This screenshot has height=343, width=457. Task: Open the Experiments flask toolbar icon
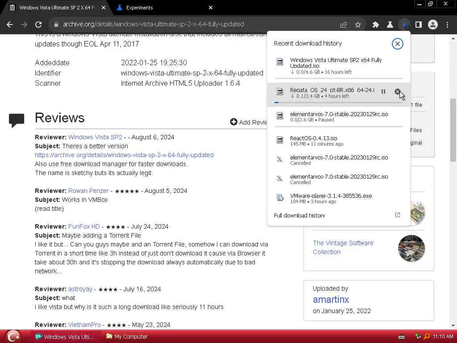[x=390, y=25]
